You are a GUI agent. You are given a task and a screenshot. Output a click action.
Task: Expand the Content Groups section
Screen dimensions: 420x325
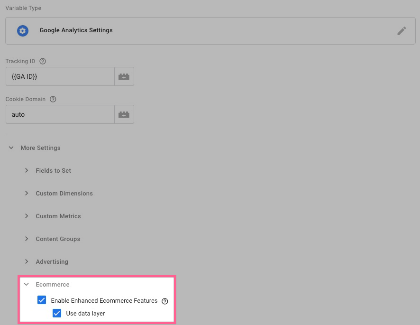click(27, 239)
